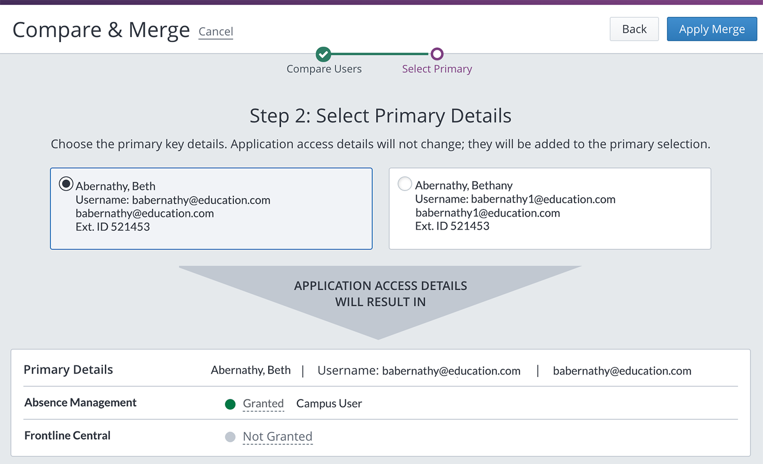Open the Compare Users step label
763x464 pixels.
[324, 69]
